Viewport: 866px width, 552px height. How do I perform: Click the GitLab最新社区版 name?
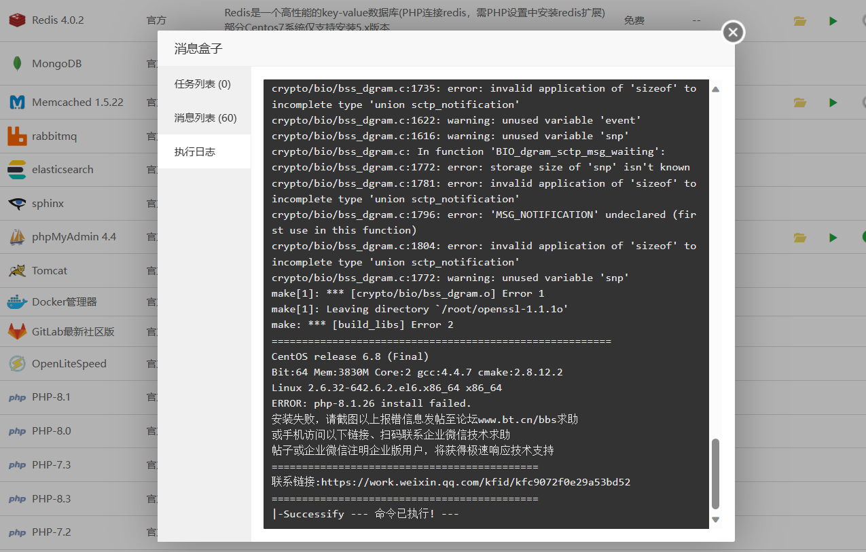(73, 332)
